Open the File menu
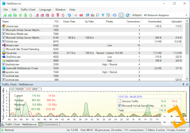 coord(6,10)
